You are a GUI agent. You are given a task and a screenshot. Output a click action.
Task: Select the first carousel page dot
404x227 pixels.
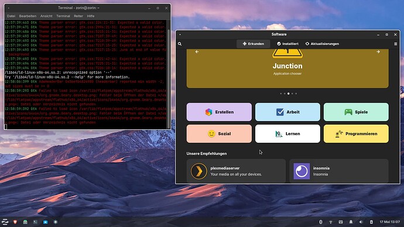pyautogui.click(x=281, y=94)
